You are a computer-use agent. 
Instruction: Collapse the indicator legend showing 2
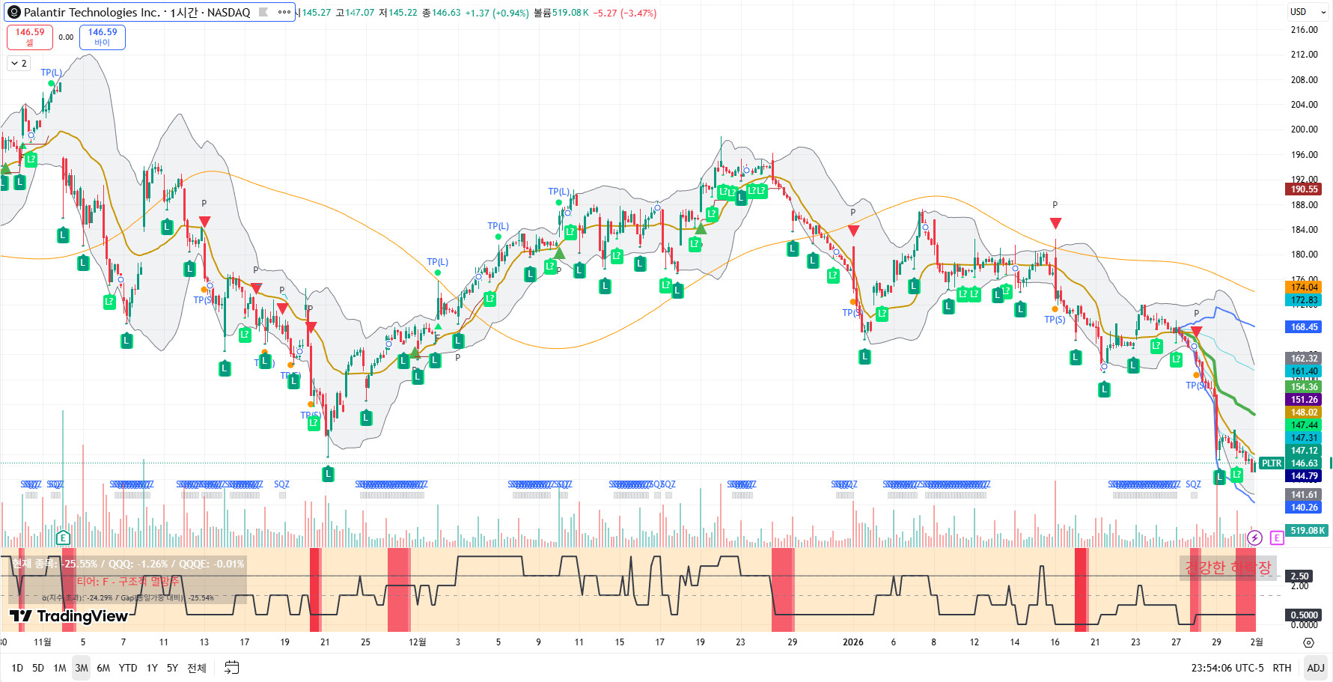tap(19, 64)
